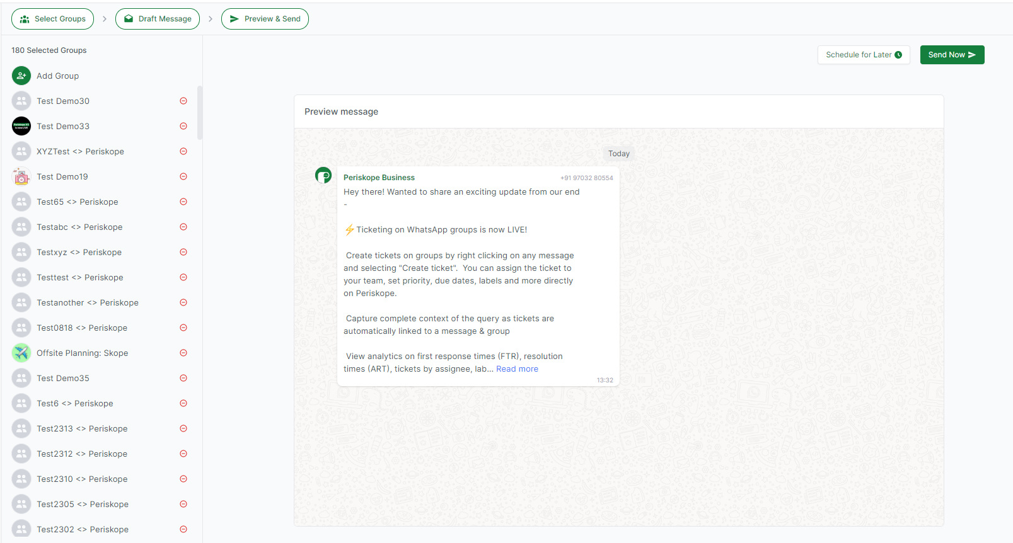Select Testtest <> Periskope group name
The width and height of the screenshot is (1013, 543).
click(80, 277)
